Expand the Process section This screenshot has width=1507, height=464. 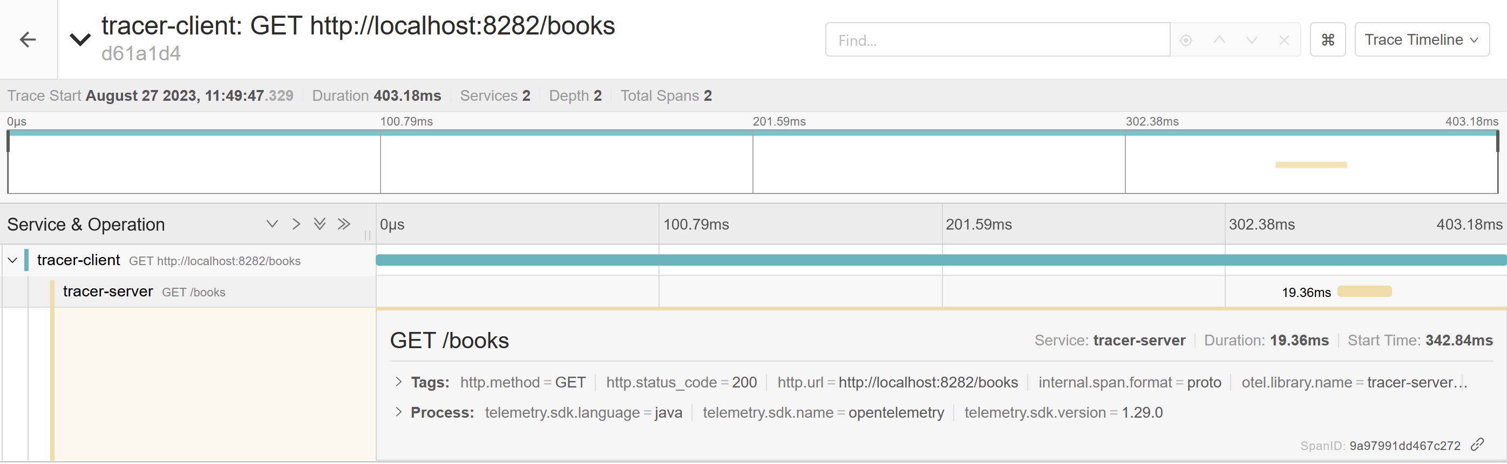(x=398, y=413)
